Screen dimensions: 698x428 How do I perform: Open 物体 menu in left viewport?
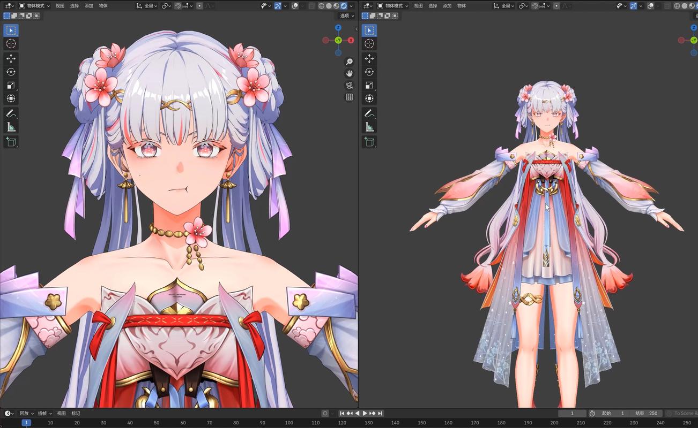click(103, 6)
